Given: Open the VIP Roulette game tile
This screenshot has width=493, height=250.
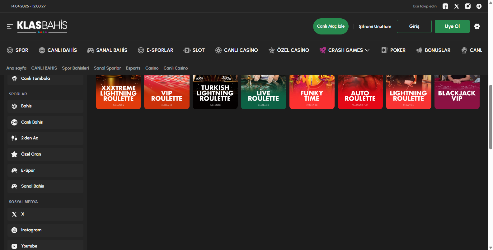Looking at the screenshot, I should pos(167,92).
